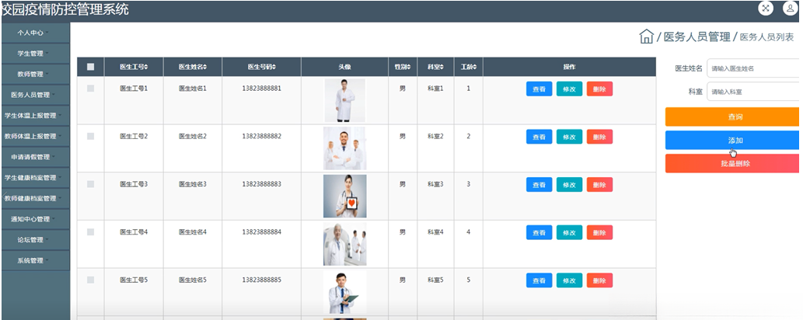
Task: Delete the record of 医生姓名4
Action: [x=599, y=233]
